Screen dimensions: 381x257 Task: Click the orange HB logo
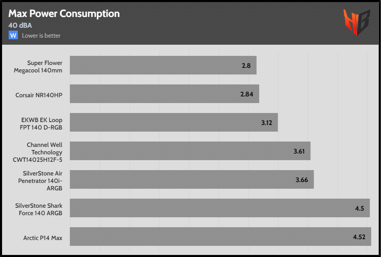click(357, 22)
